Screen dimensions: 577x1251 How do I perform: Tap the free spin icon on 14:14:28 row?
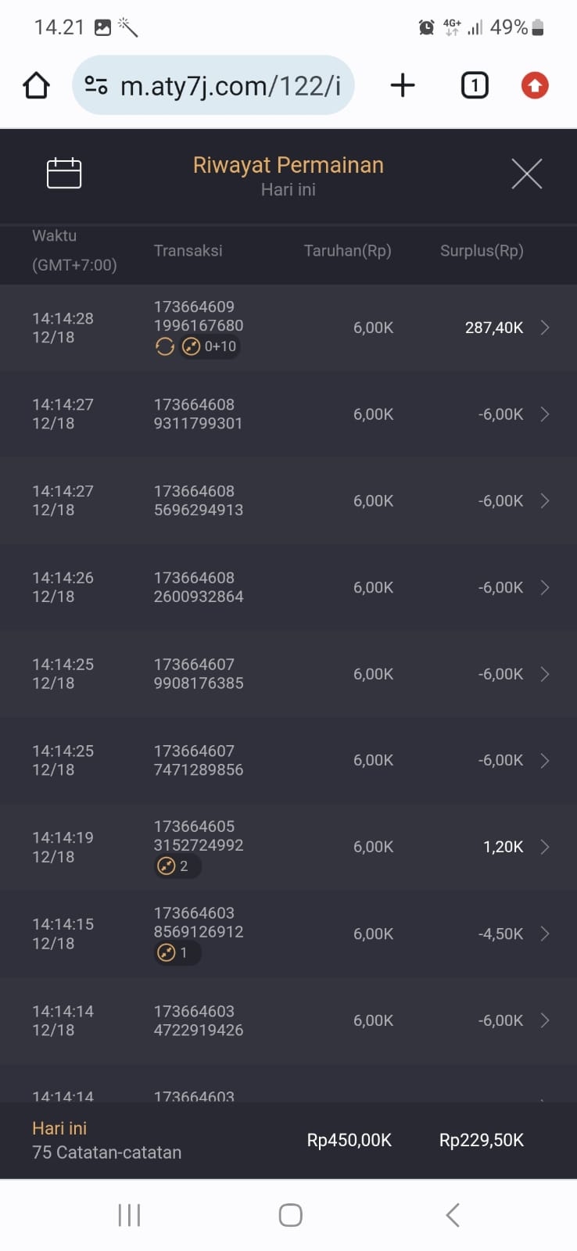(165, 346)
